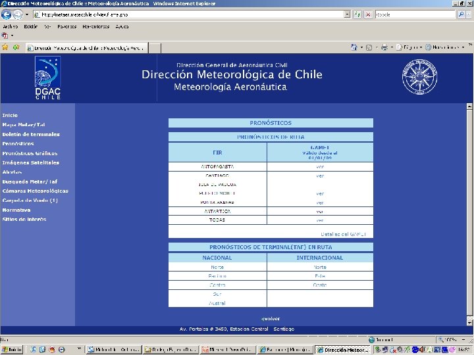Click the volume speaker tray icon
Screen dimensions: 474x355
pos(422,350)
